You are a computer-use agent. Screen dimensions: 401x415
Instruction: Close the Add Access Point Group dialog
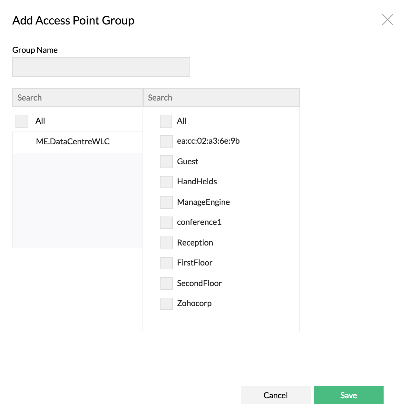pyautogui.click(x=388, y=20)
